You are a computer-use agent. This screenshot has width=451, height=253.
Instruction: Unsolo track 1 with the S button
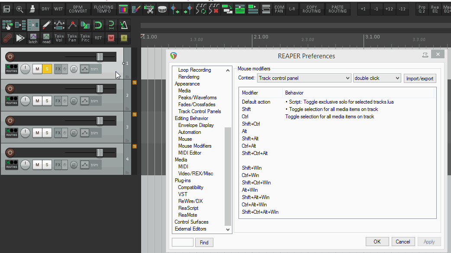47,69
